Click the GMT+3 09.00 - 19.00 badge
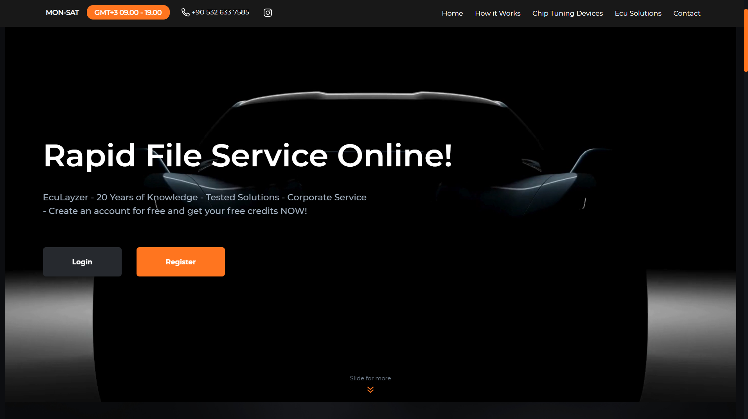This screenshot has width=748, height=419. coord(128,12)
